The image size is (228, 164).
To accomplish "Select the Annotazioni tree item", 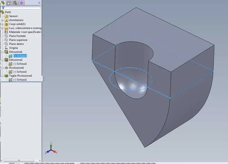I will (x=16, y=20).
